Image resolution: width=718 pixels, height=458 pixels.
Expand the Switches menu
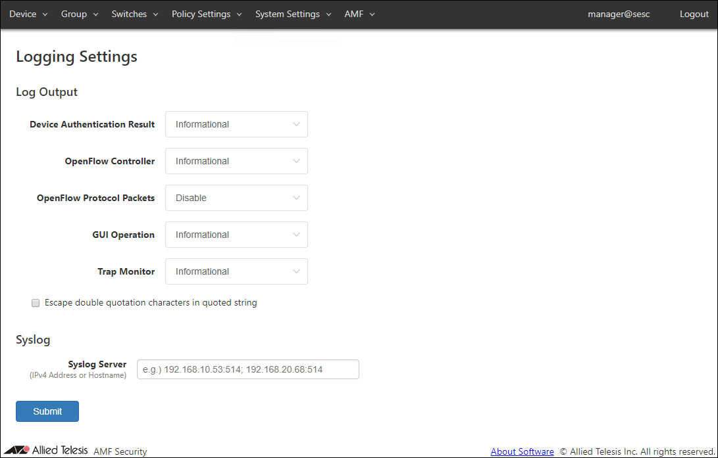(x=135, y=14)
